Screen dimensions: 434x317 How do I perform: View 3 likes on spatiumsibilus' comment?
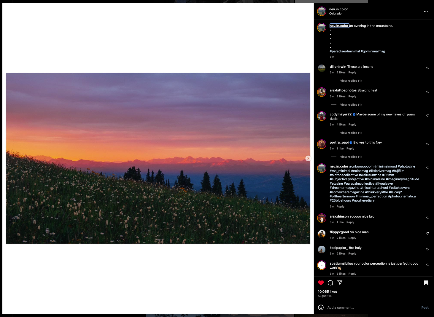[341, 274]
